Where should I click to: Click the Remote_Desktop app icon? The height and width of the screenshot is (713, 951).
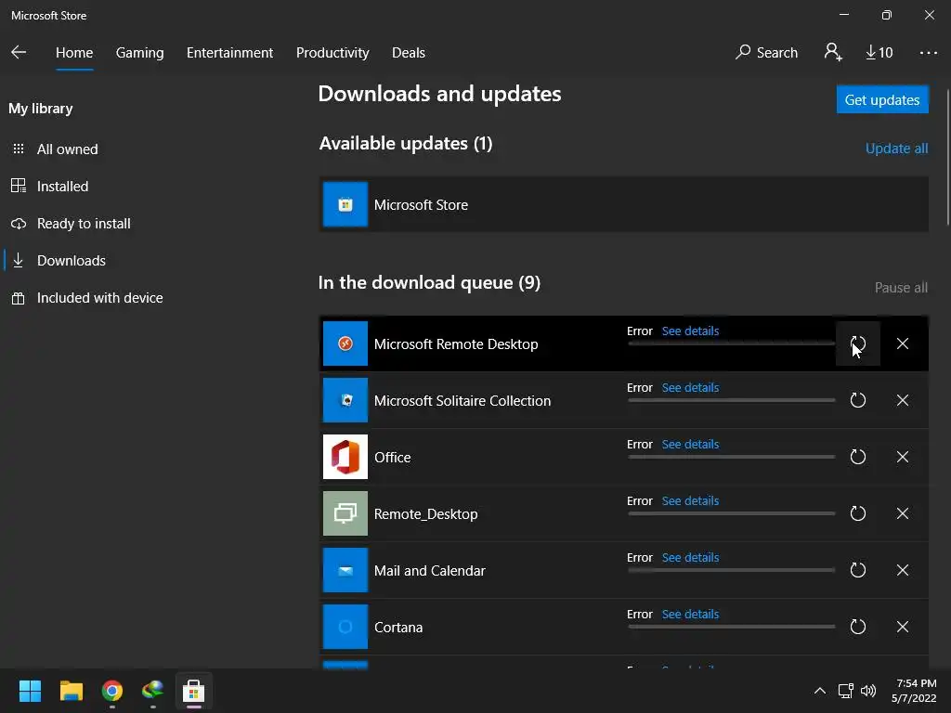(345, 513)
